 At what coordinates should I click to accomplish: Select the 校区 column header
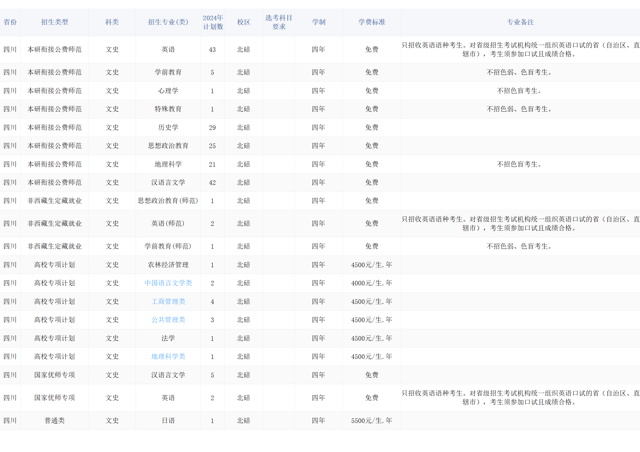243,22
